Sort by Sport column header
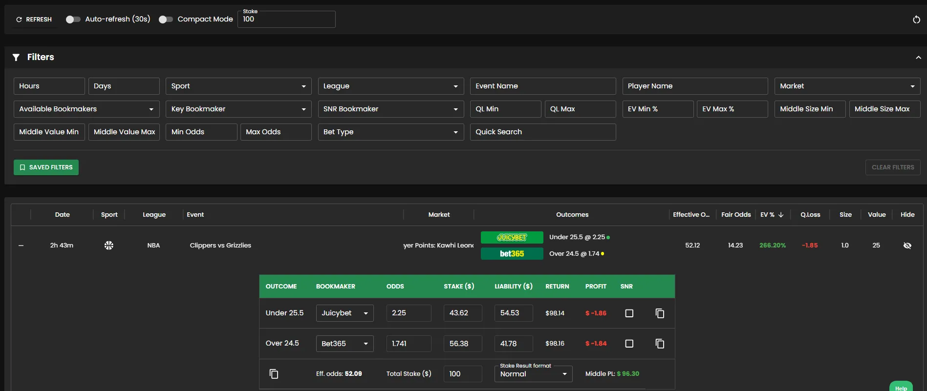The image size is (927, 391). pos(109,215)
